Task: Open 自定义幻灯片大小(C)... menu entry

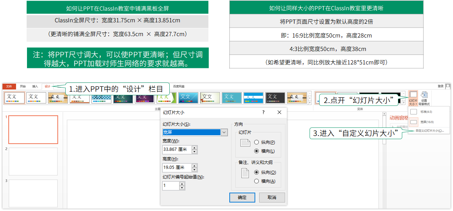Action: [x=429, y=131]
